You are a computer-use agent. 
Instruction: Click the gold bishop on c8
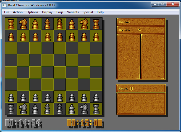(x=35, y=24)
